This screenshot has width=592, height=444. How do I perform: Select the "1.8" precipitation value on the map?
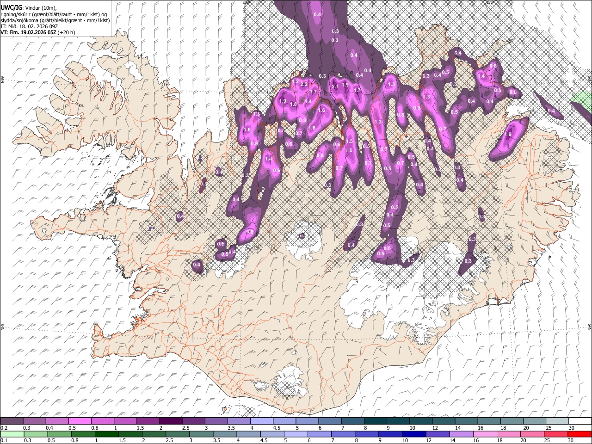[x=293, y=105]
